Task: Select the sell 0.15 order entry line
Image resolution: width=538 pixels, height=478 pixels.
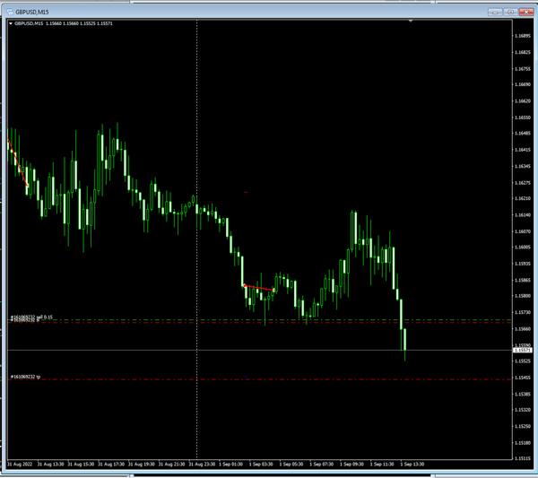Action: [259, 320]
